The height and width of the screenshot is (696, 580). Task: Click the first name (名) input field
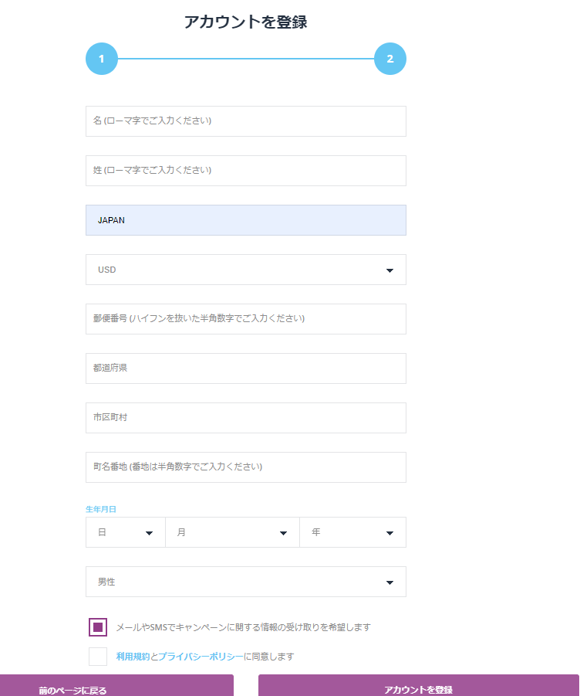[245, 121]
